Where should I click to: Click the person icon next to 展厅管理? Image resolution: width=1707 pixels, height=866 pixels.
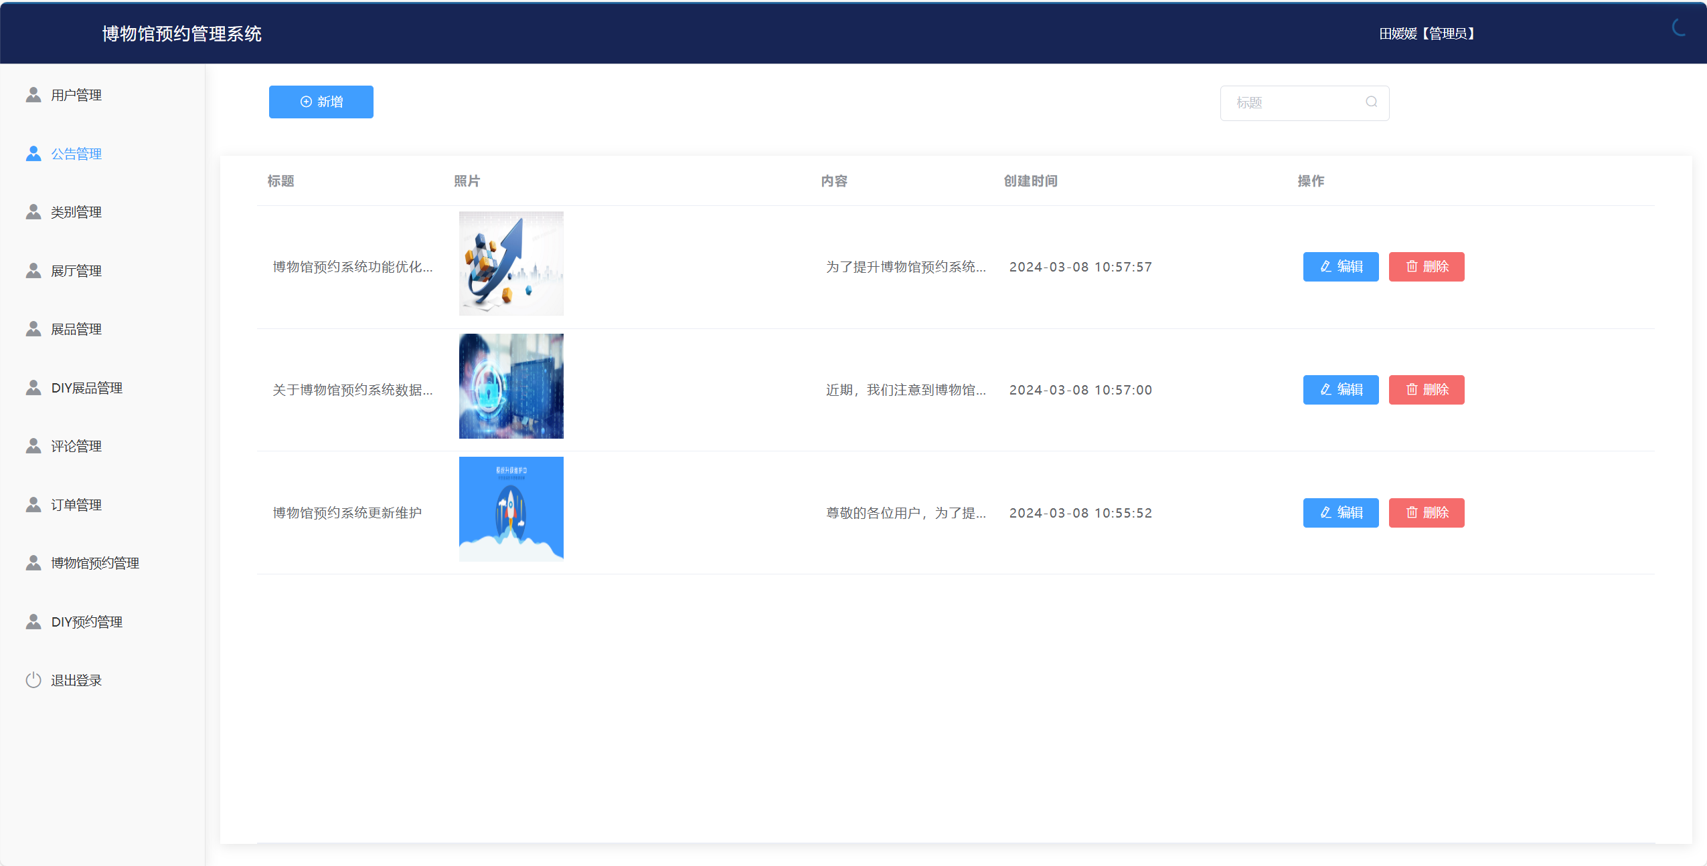point(33,271)
